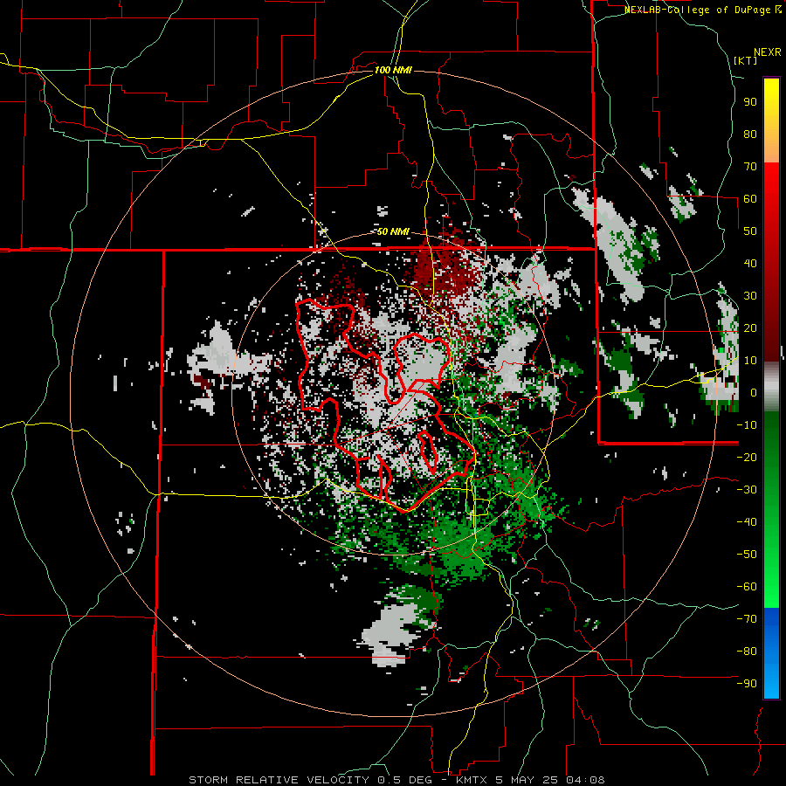The width and height of the screenshot is (786, 786).
Task: Select the -20 value on the velocity scale
Action: tap(747, 458)
